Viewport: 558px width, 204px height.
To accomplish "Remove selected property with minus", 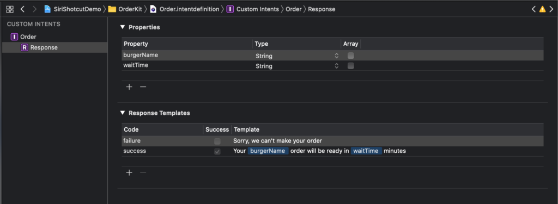I will [143, 86].
